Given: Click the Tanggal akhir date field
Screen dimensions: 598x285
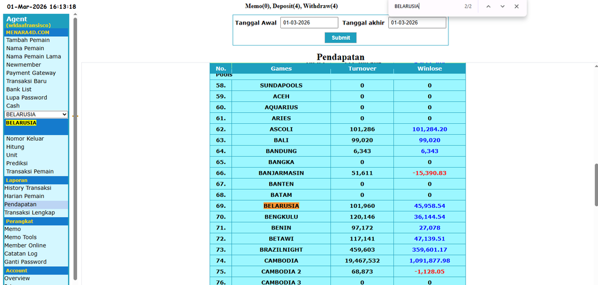Looking at the screenshot, I should (x=417, y=23).
